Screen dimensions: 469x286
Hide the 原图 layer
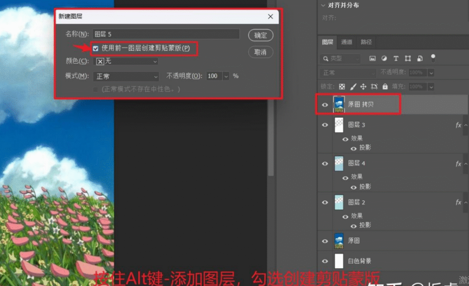(x=325, y=241)
